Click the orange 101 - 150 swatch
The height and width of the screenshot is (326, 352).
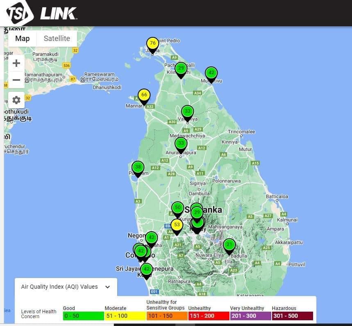coord(167,316)
